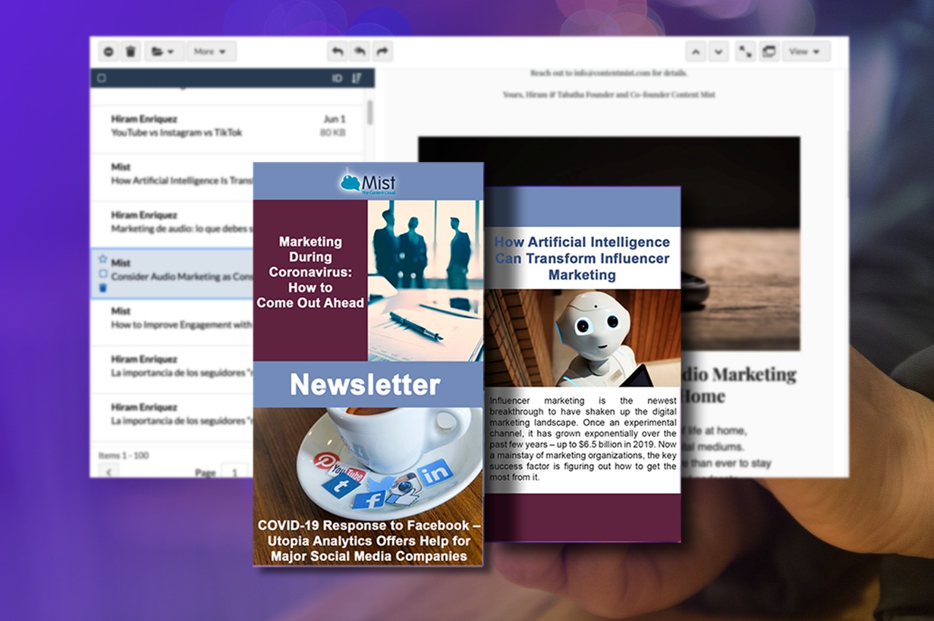Delete the Mist email via its row trash icon

tap(103, 288)
